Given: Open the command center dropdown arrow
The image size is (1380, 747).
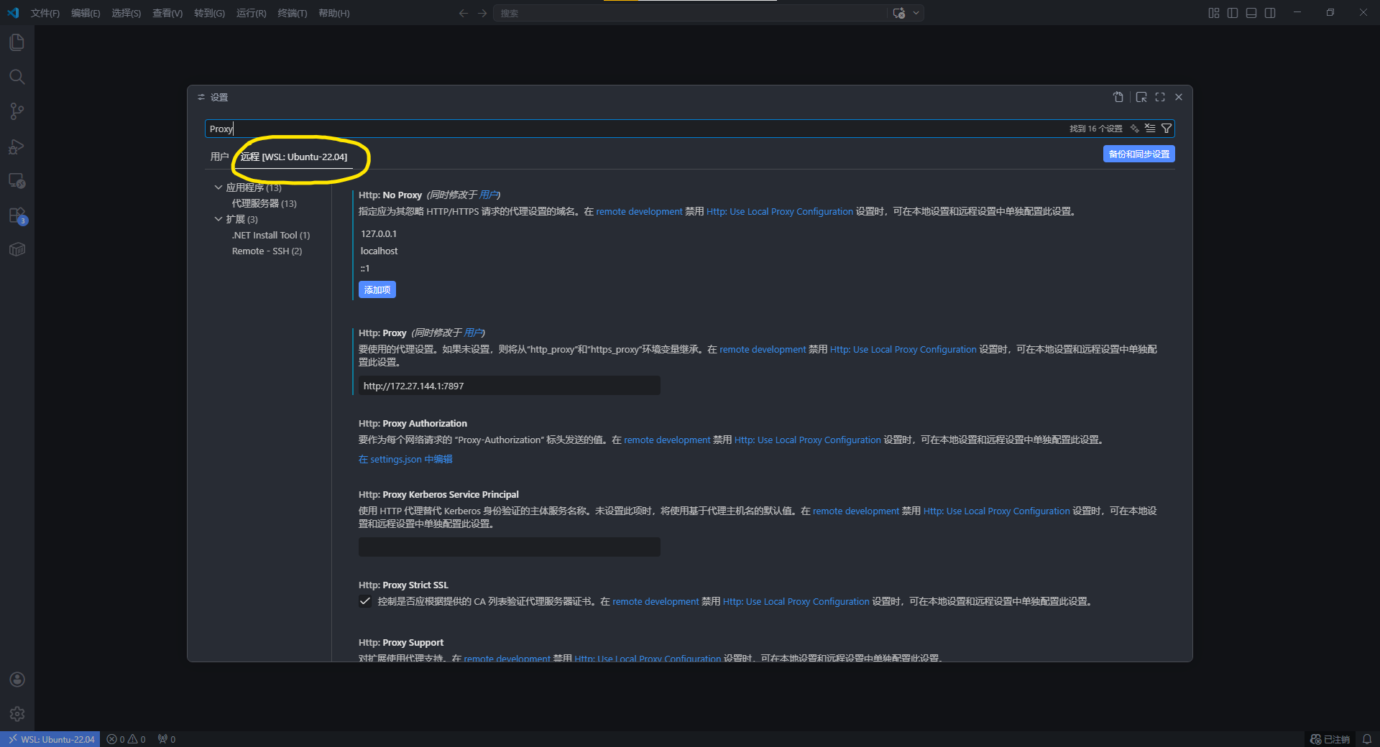Looking at the screenshot, I should point(916,13).
